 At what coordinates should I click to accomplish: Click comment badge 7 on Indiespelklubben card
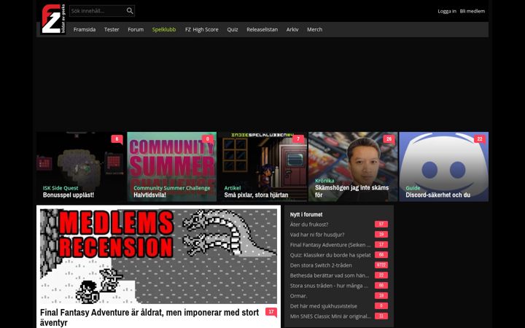pos(298,139)
